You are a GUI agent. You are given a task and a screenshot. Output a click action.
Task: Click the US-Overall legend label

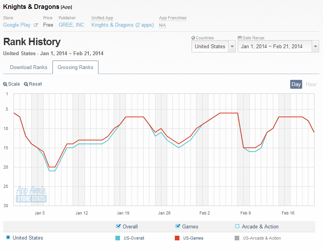(134, 238)
